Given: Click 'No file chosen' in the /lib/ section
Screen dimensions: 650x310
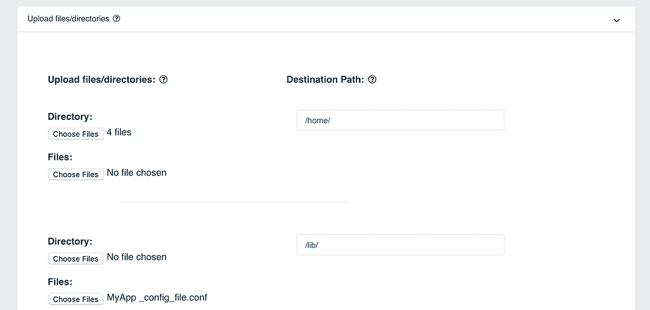Looking at the screenshot, I should [137, 257].
